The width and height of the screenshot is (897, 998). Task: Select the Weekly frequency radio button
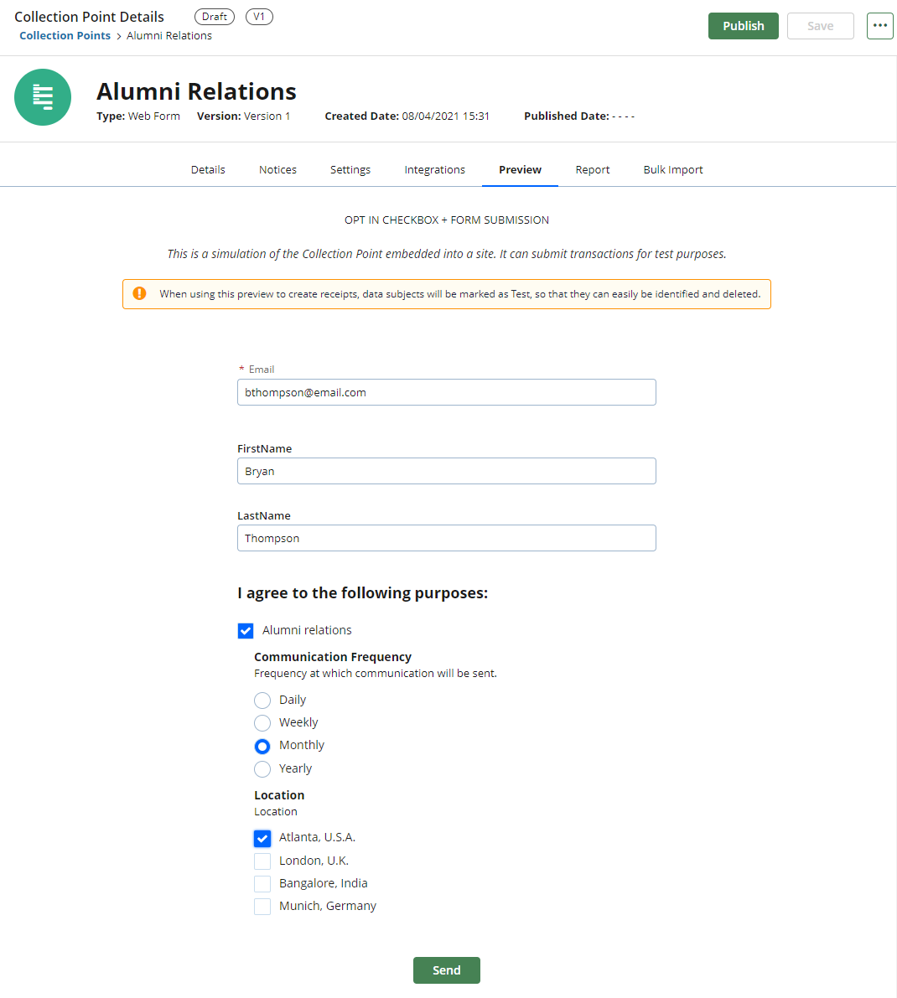point(262,723)
